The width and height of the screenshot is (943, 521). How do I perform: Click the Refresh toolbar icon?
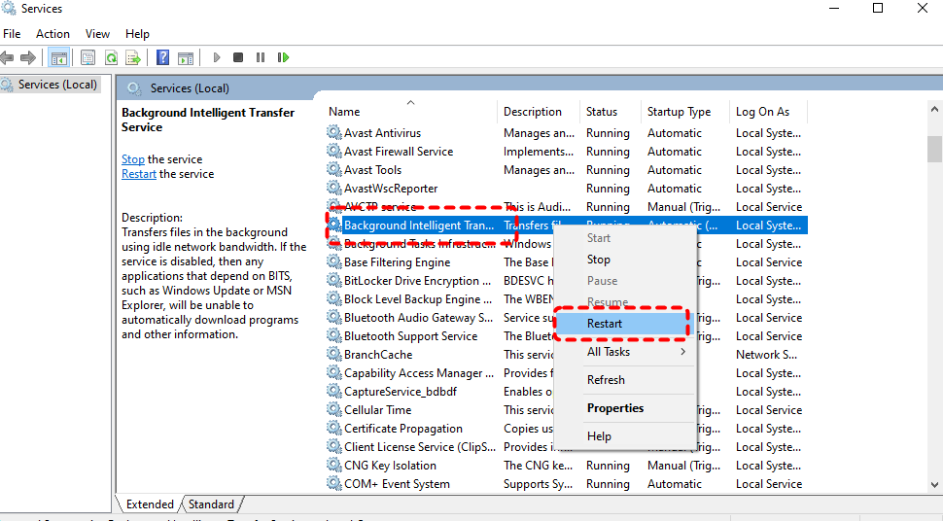pyautogui.click(x=112, y=58)
